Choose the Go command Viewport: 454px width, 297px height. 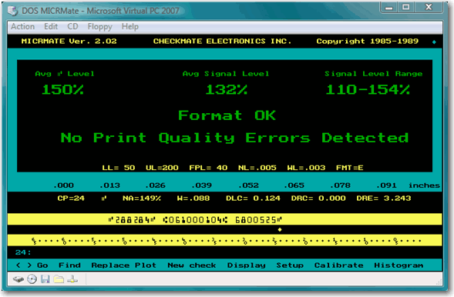tap(42, 265)
